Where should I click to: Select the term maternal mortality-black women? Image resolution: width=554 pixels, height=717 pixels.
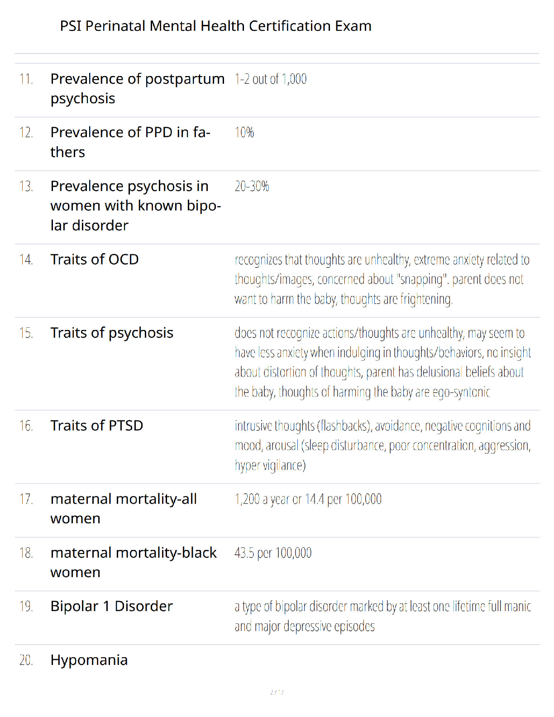[x=134, y=563]
